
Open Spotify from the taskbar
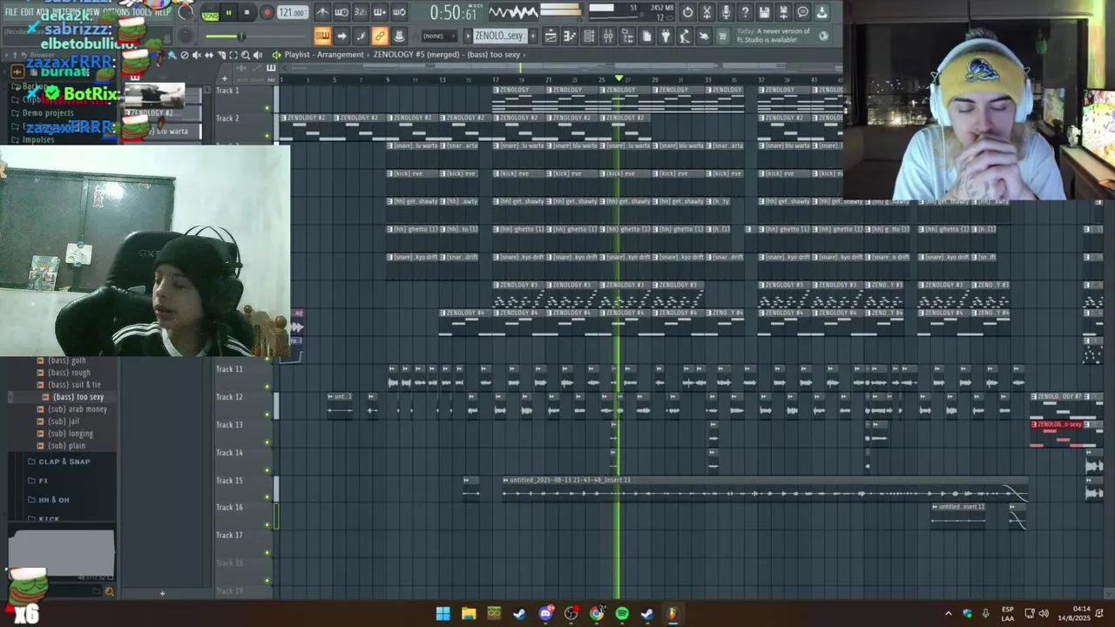pyautogui.click(x=622, y=614)
